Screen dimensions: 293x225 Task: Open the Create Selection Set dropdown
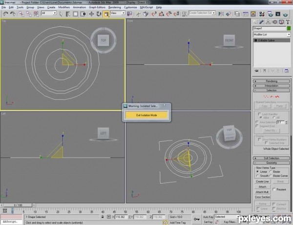coord(202,13)
